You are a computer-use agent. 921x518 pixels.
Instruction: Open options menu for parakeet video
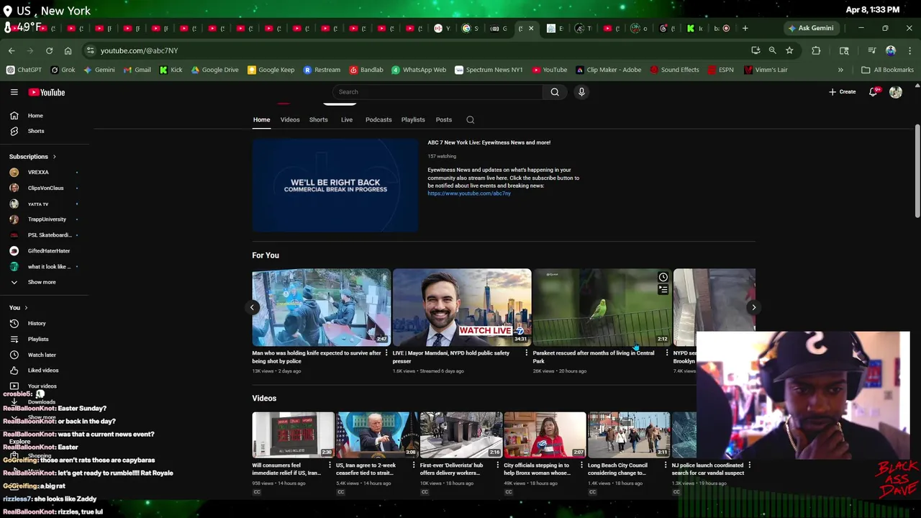coord(666,353)
